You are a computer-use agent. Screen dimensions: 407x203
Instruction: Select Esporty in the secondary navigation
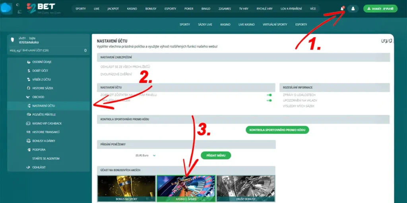pos(301,25)
